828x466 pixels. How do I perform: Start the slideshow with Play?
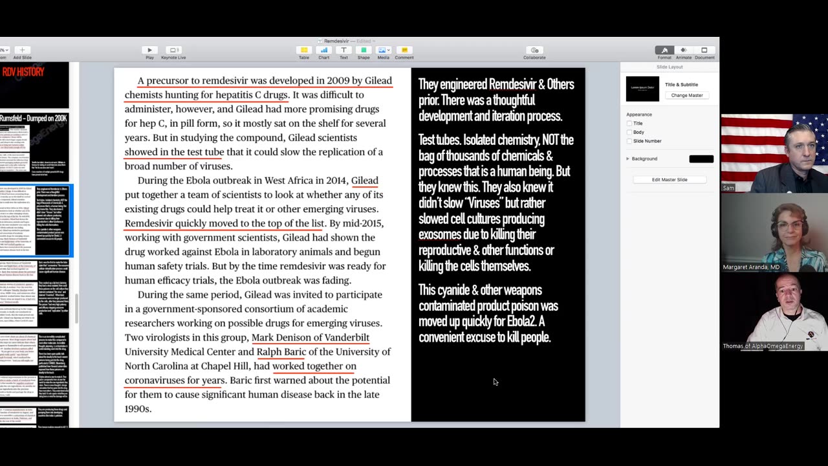pos(149,50)
